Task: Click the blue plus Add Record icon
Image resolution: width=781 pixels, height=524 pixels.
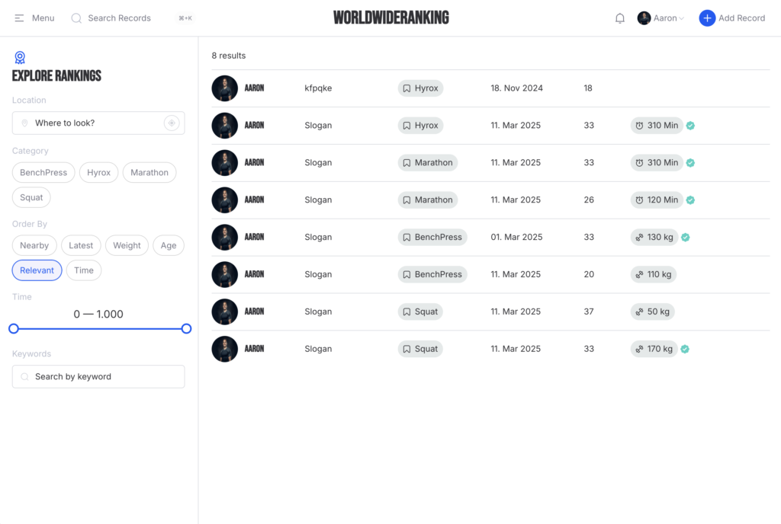Action: coord(707,18)
